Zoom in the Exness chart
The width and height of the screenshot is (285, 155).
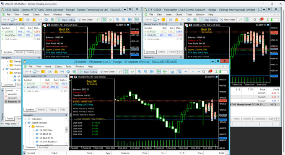click(x=118, y=19)
